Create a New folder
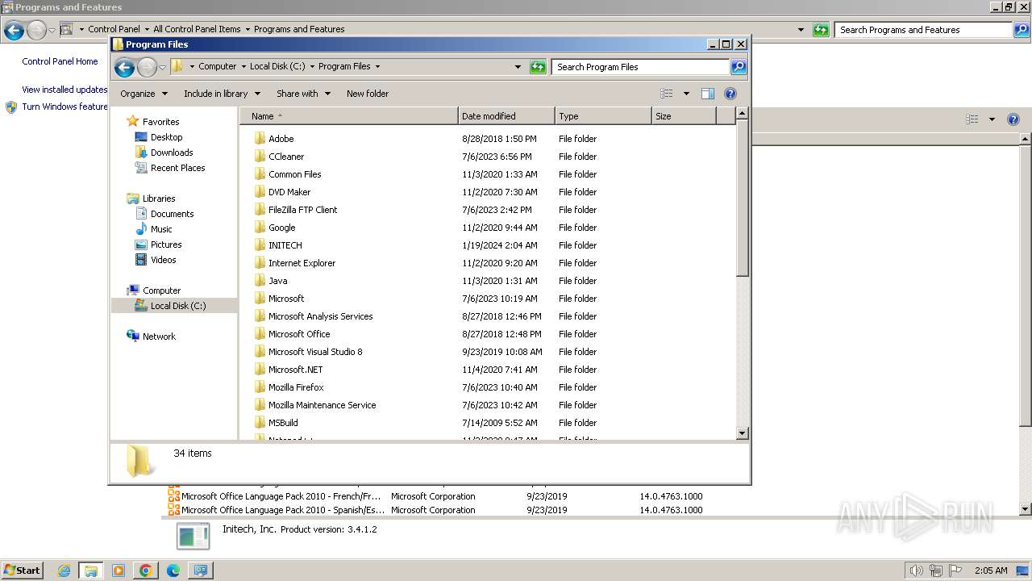The width and height of the screenshot is (1032, 581). click(368, 94)
